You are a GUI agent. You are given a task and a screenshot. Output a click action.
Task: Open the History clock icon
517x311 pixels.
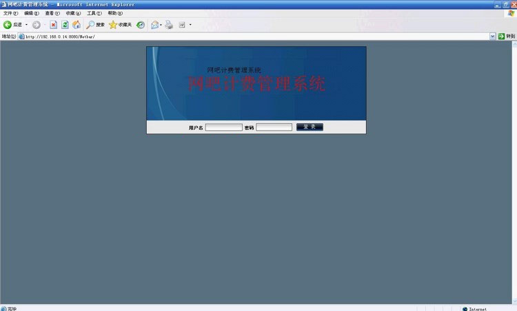(141, 25)
